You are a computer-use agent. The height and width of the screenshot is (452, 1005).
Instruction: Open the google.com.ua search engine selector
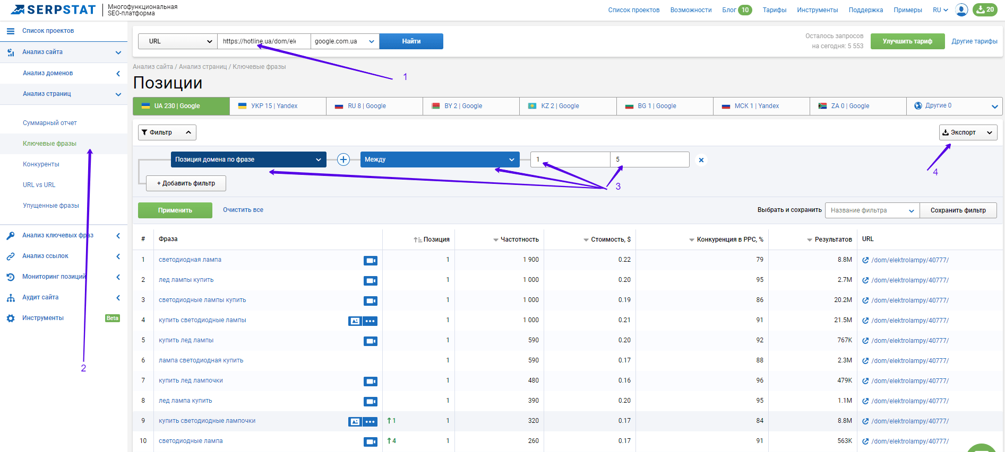coord(345,41)
